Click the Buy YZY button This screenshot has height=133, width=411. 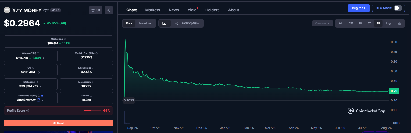(x=359, y=8)
